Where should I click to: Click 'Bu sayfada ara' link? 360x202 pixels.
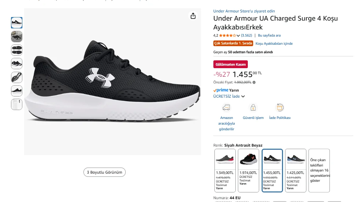click(x=269, y=36)
